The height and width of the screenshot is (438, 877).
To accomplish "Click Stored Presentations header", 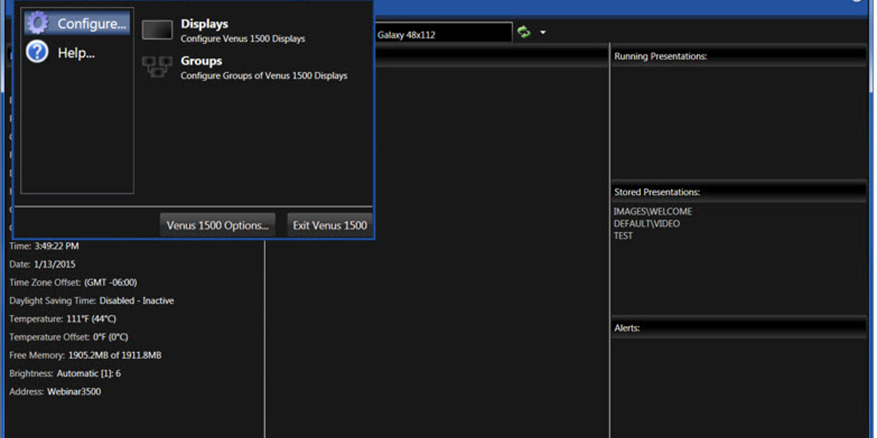I will tap(739, 192).
